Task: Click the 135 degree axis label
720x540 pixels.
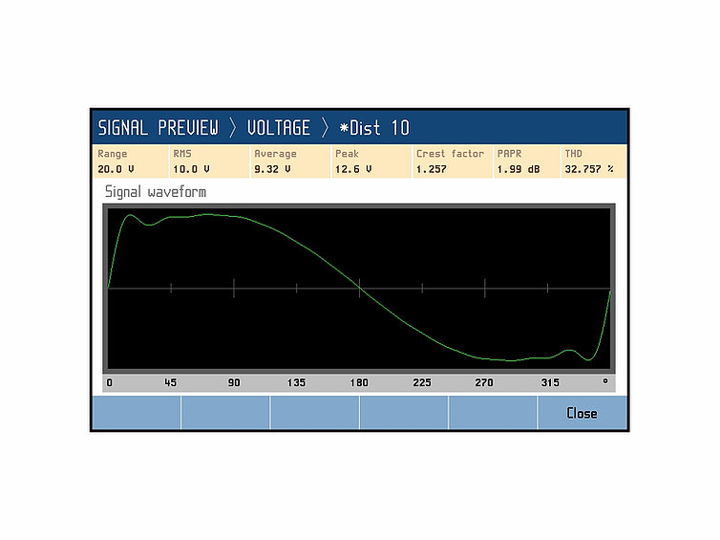Action: [x=296, y=382]
